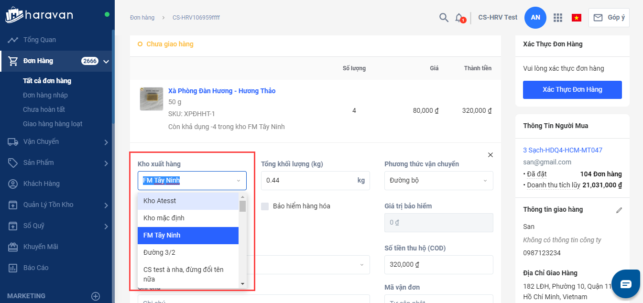The height and width of the screenshot is (303, 643).
Task: Click the AN user avatar
Action: (x=535, y=18)
